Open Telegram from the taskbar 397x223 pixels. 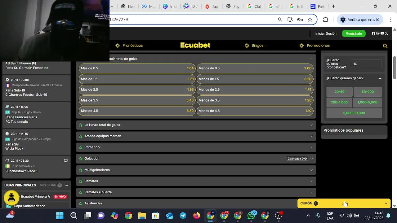coord(183,216)
